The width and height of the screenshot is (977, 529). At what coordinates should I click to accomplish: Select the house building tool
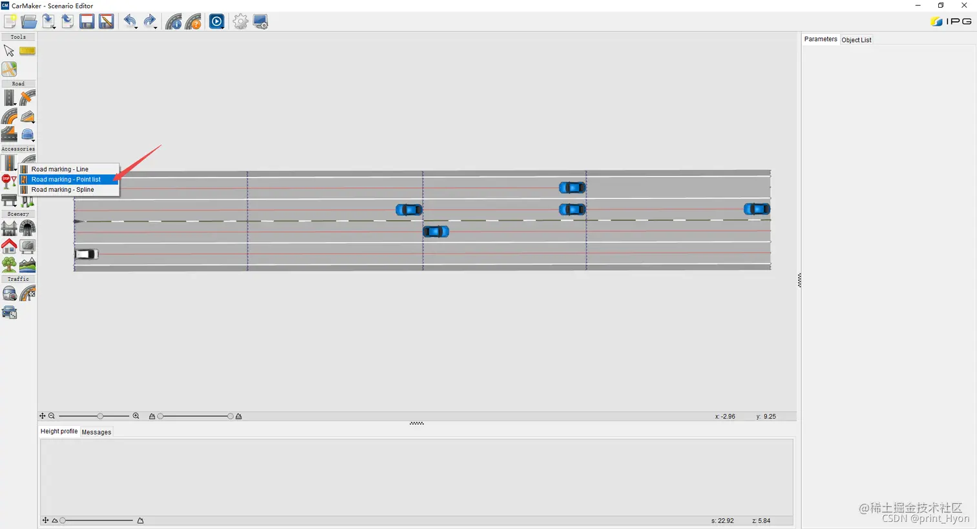[9, 246]
